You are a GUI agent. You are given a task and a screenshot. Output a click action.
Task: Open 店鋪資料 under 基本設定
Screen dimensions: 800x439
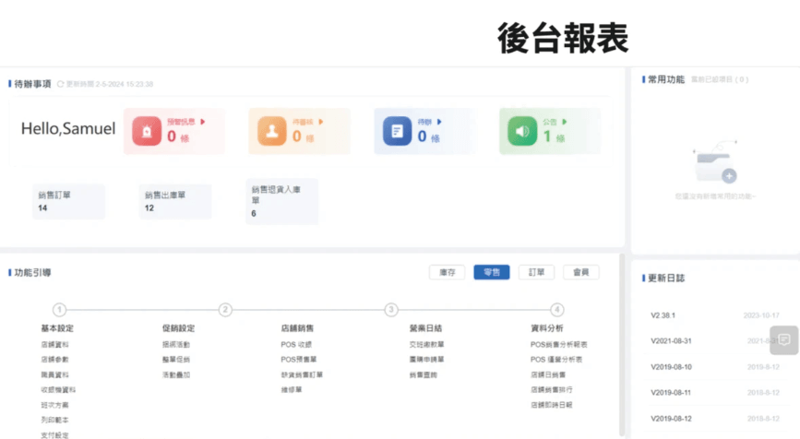pos(54,345)
